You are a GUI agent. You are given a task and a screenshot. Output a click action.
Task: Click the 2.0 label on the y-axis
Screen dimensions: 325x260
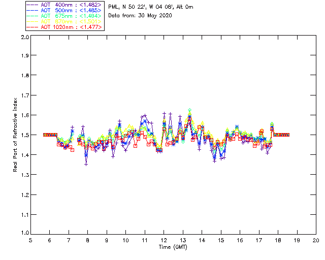pos(25,37)
